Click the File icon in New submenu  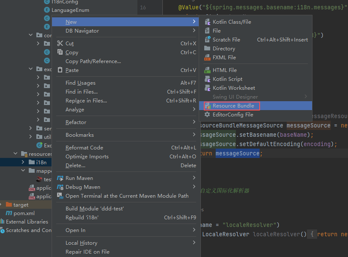pos(207,30)
